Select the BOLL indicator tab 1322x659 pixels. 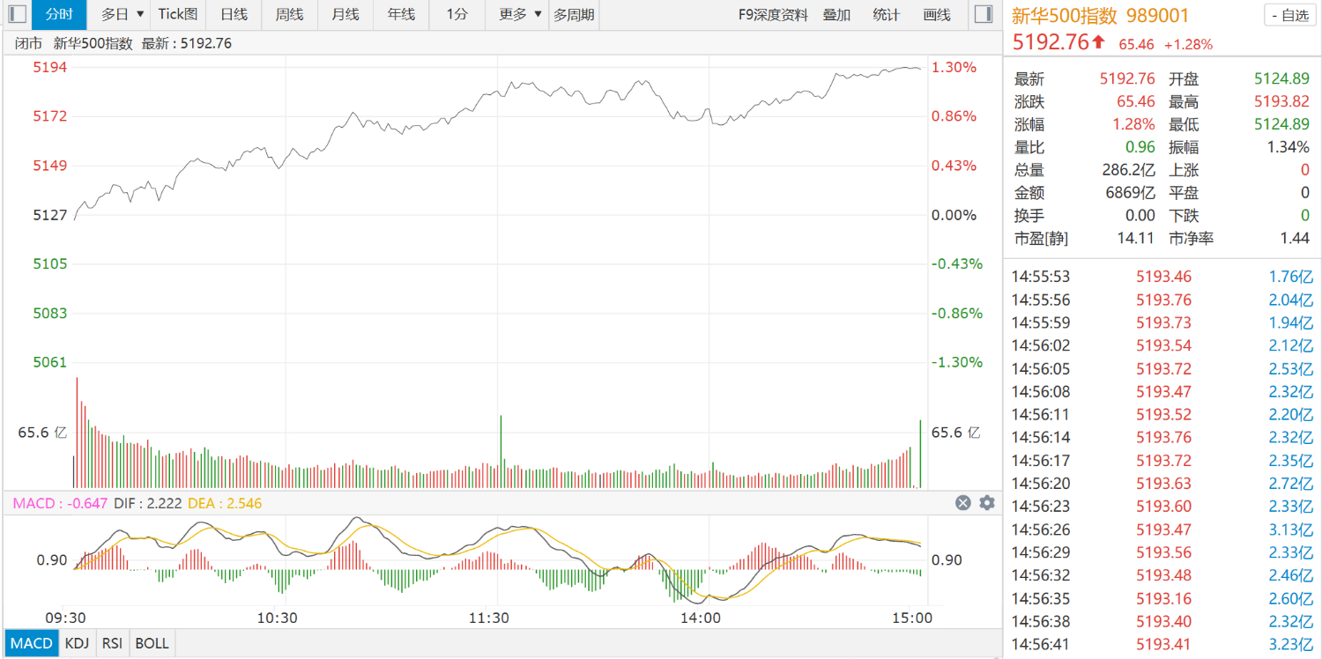click(x=152, y=643)
